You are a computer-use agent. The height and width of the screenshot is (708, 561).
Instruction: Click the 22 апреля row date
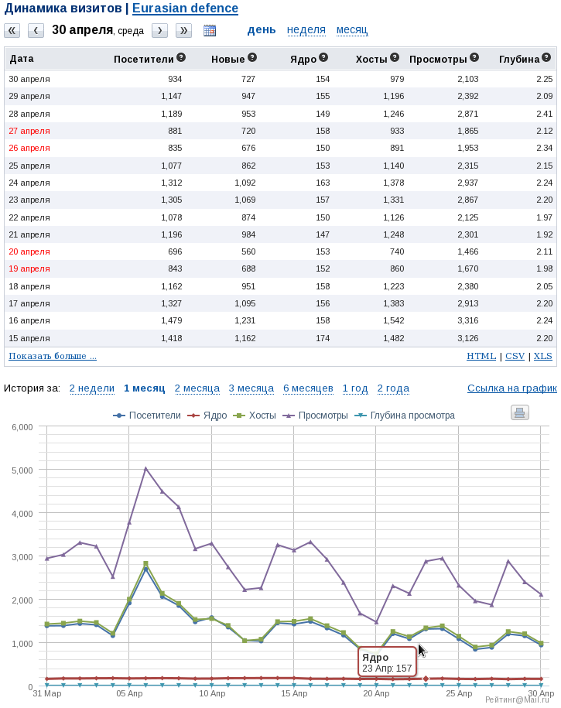click(29, 217)
